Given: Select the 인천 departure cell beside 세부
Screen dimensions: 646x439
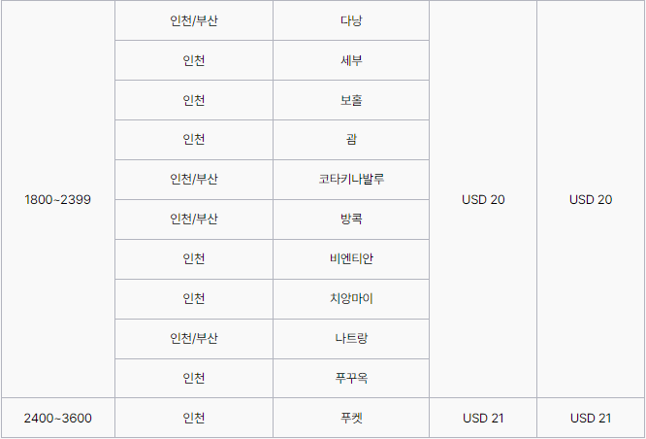Looking at the screenshot, I should (194, 61).
